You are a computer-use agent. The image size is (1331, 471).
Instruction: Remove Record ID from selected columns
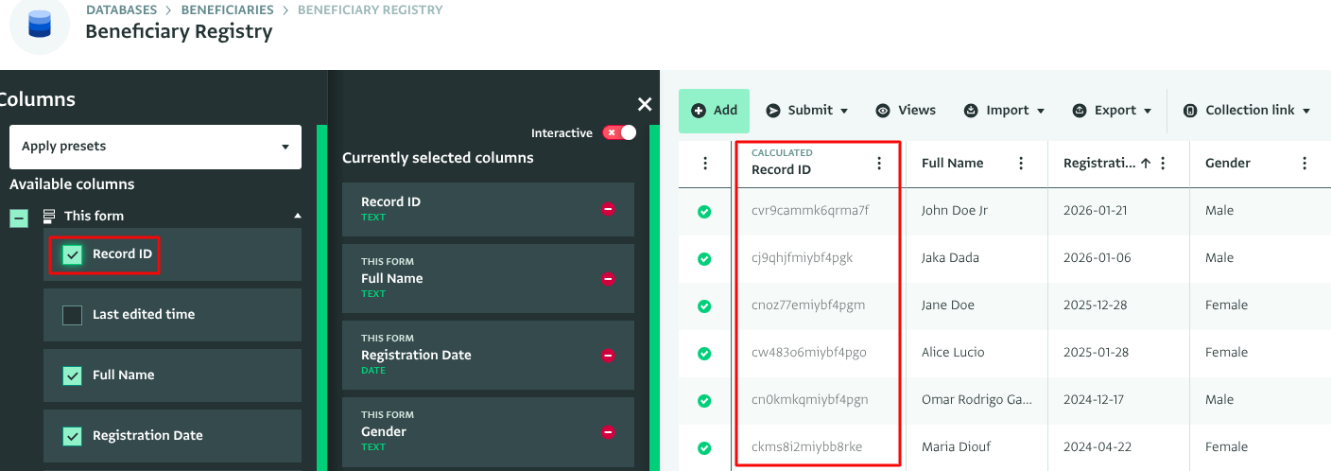point(608,209)
